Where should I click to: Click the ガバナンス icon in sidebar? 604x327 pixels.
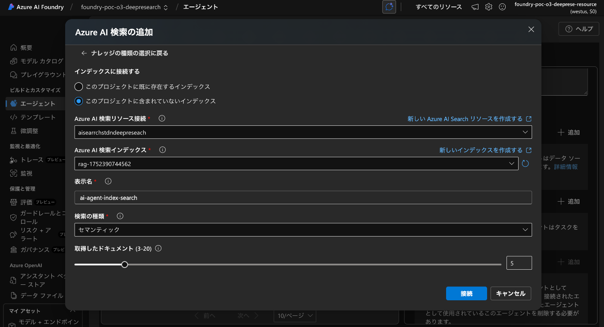tap(13, 249)
